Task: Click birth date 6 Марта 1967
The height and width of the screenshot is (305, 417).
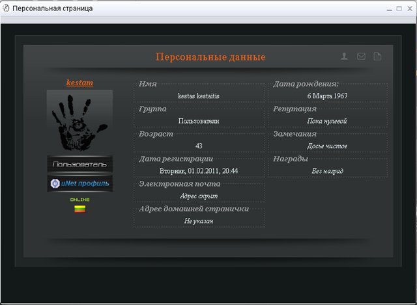Action: pos(327,96)
